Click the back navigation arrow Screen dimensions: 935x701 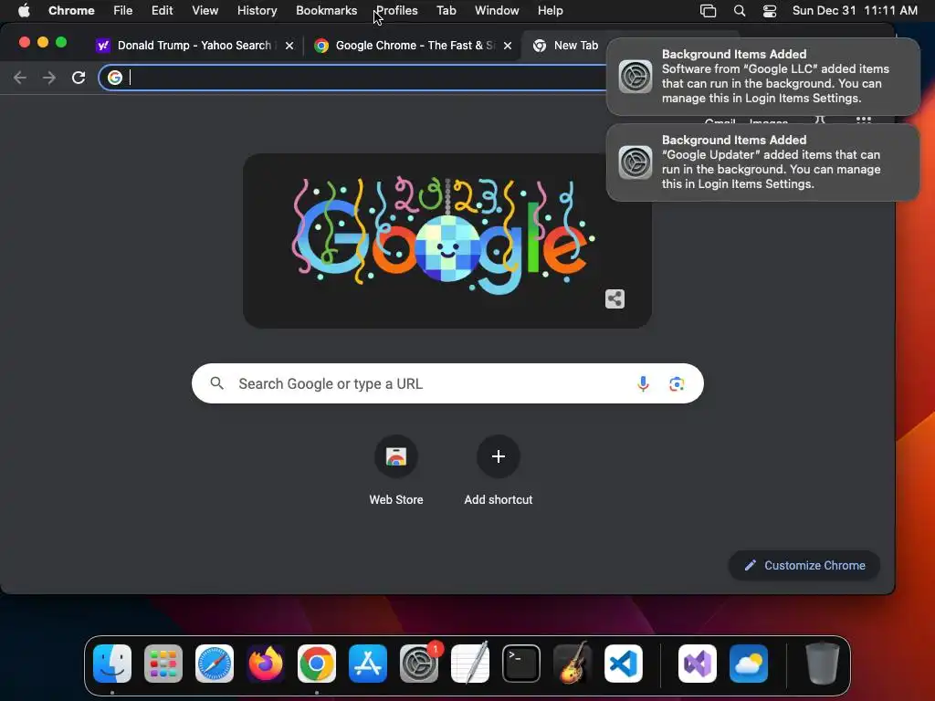click(20, 78)
